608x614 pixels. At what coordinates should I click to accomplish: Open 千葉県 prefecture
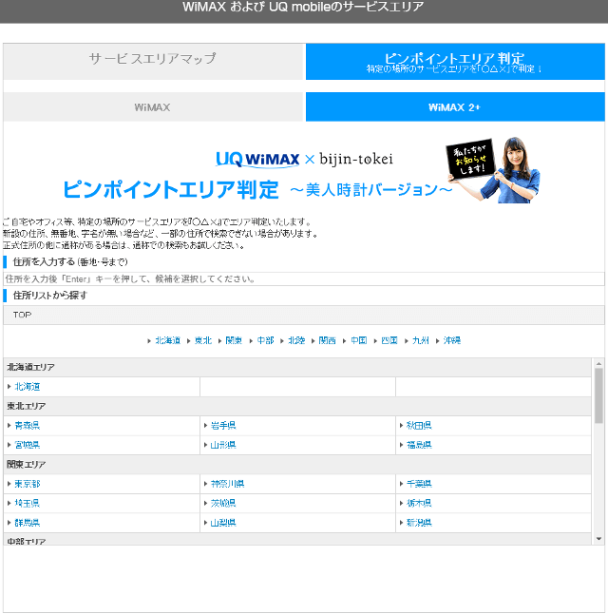(419, 484)
